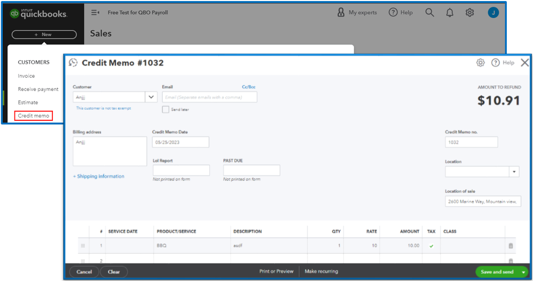Click the $10.91 amount to refund
This screenshot has height=281, width=533.
click(x=499, y=101)
